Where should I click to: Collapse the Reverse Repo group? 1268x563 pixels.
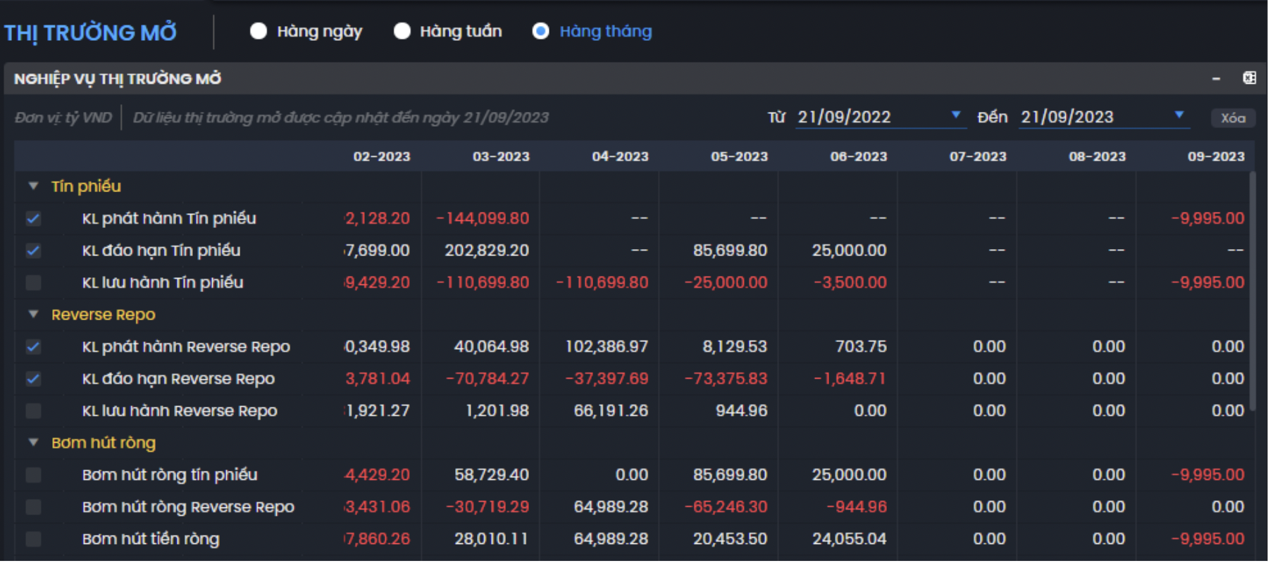click(x=33, y=315)
